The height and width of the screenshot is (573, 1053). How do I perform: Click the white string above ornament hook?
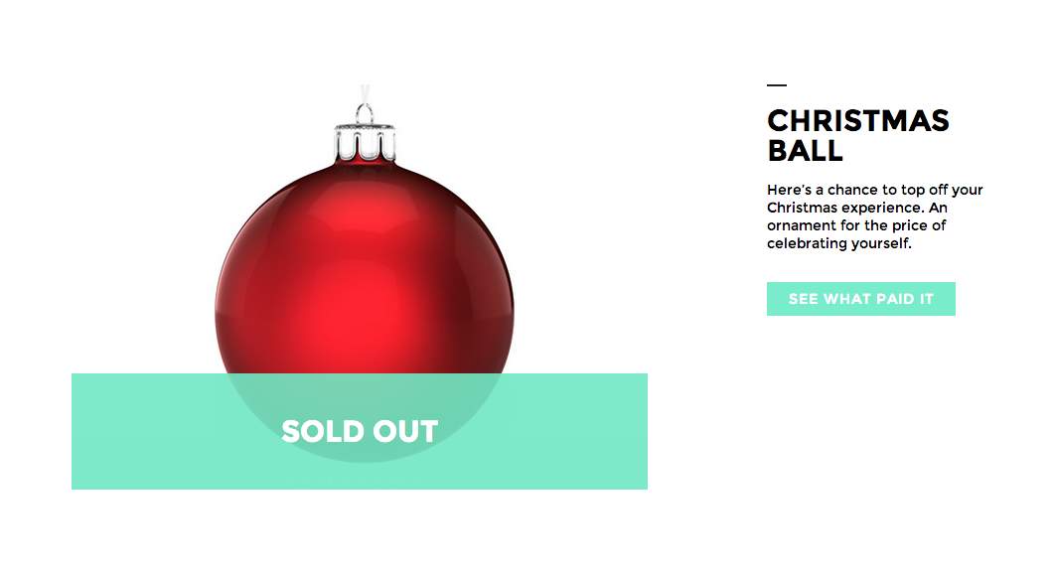(365, 92)
